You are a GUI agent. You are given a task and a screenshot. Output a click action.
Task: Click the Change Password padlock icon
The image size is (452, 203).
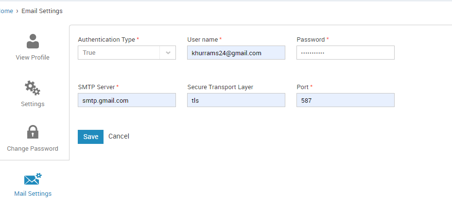coord(33,132)
